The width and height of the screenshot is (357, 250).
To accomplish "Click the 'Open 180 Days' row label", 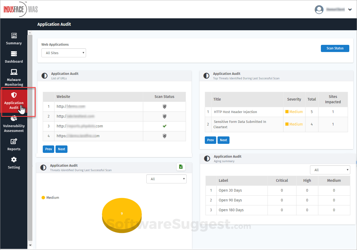I will 231,210.
